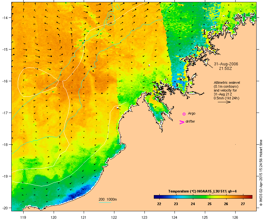Click the cyan 200 1000m depth contour legend line
This screenshot has width=265, height=220.
tap(105, 202)
